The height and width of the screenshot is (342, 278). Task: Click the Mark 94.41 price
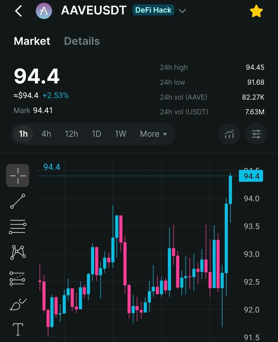33,110
